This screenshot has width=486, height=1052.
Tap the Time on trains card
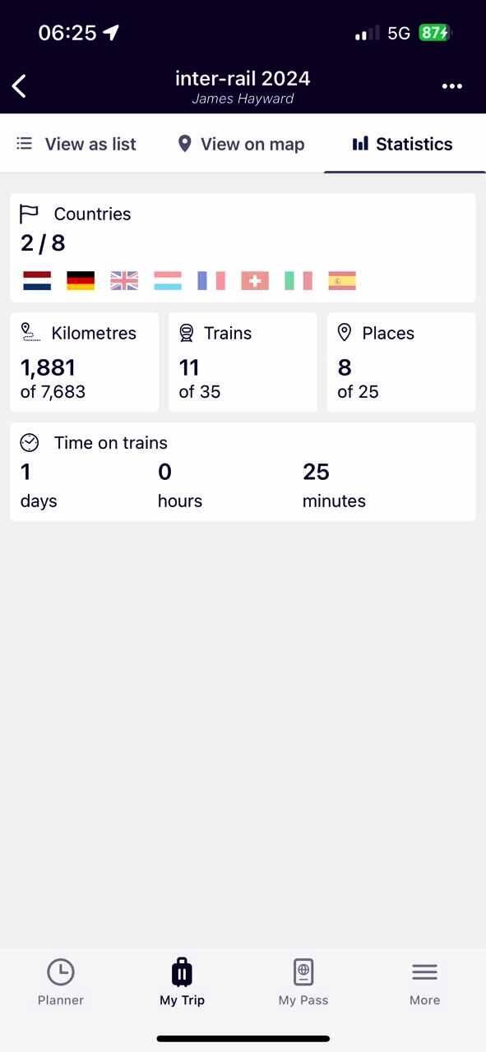243,472
